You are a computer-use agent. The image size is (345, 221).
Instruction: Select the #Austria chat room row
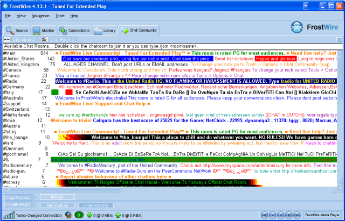click(x=170, y=126)
